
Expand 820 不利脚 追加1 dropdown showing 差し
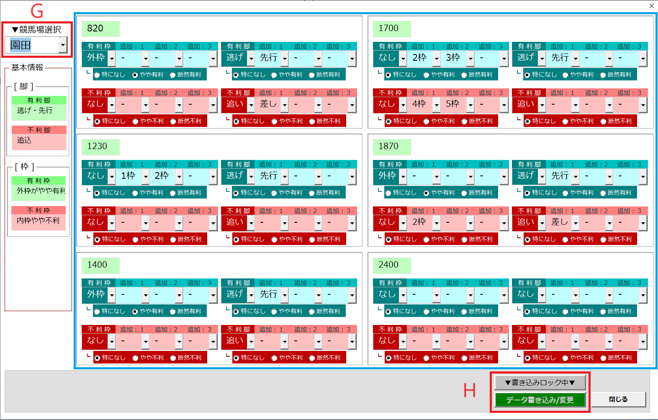(x=285, y=105)
